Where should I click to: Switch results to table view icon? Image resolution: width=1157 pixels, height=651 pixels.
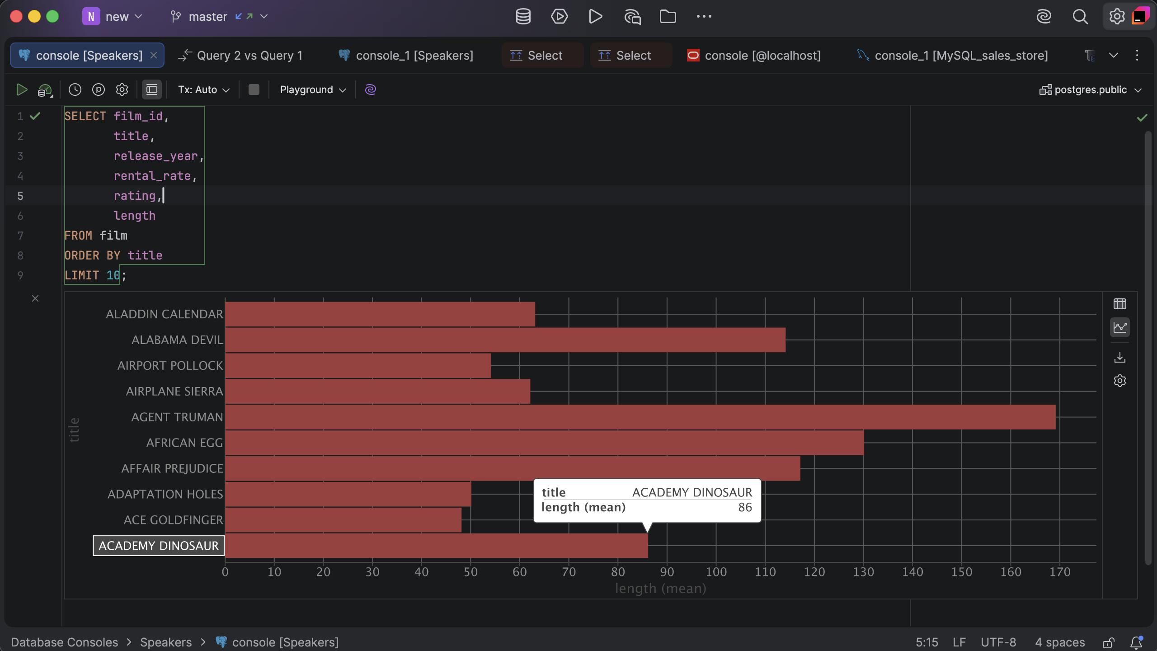[x=1120, y=304]
